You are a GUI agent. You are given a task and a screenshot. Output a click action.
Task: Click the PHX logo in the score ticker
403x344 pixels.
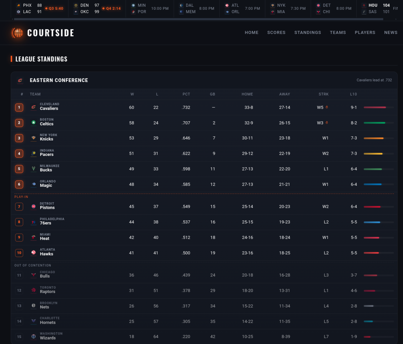pyautogui.click(x=19, y=5)
